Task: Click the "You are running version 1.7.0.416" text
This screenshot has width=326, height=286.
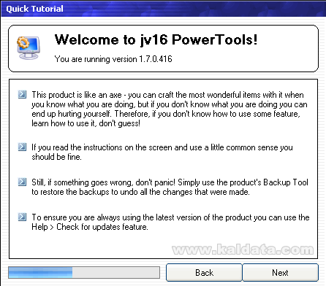Action: 113,59
